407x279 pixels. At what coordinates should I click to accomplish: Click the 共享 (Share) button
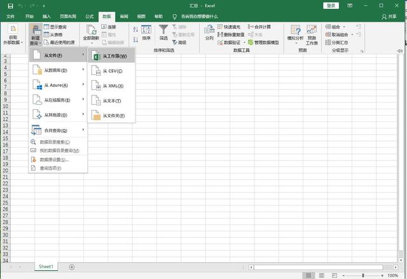389,17
